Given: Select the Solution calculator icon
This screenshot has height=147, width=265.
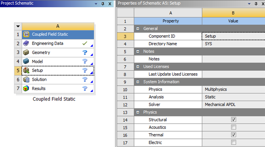Looking at the screenshot, I should tap(26, 79).
